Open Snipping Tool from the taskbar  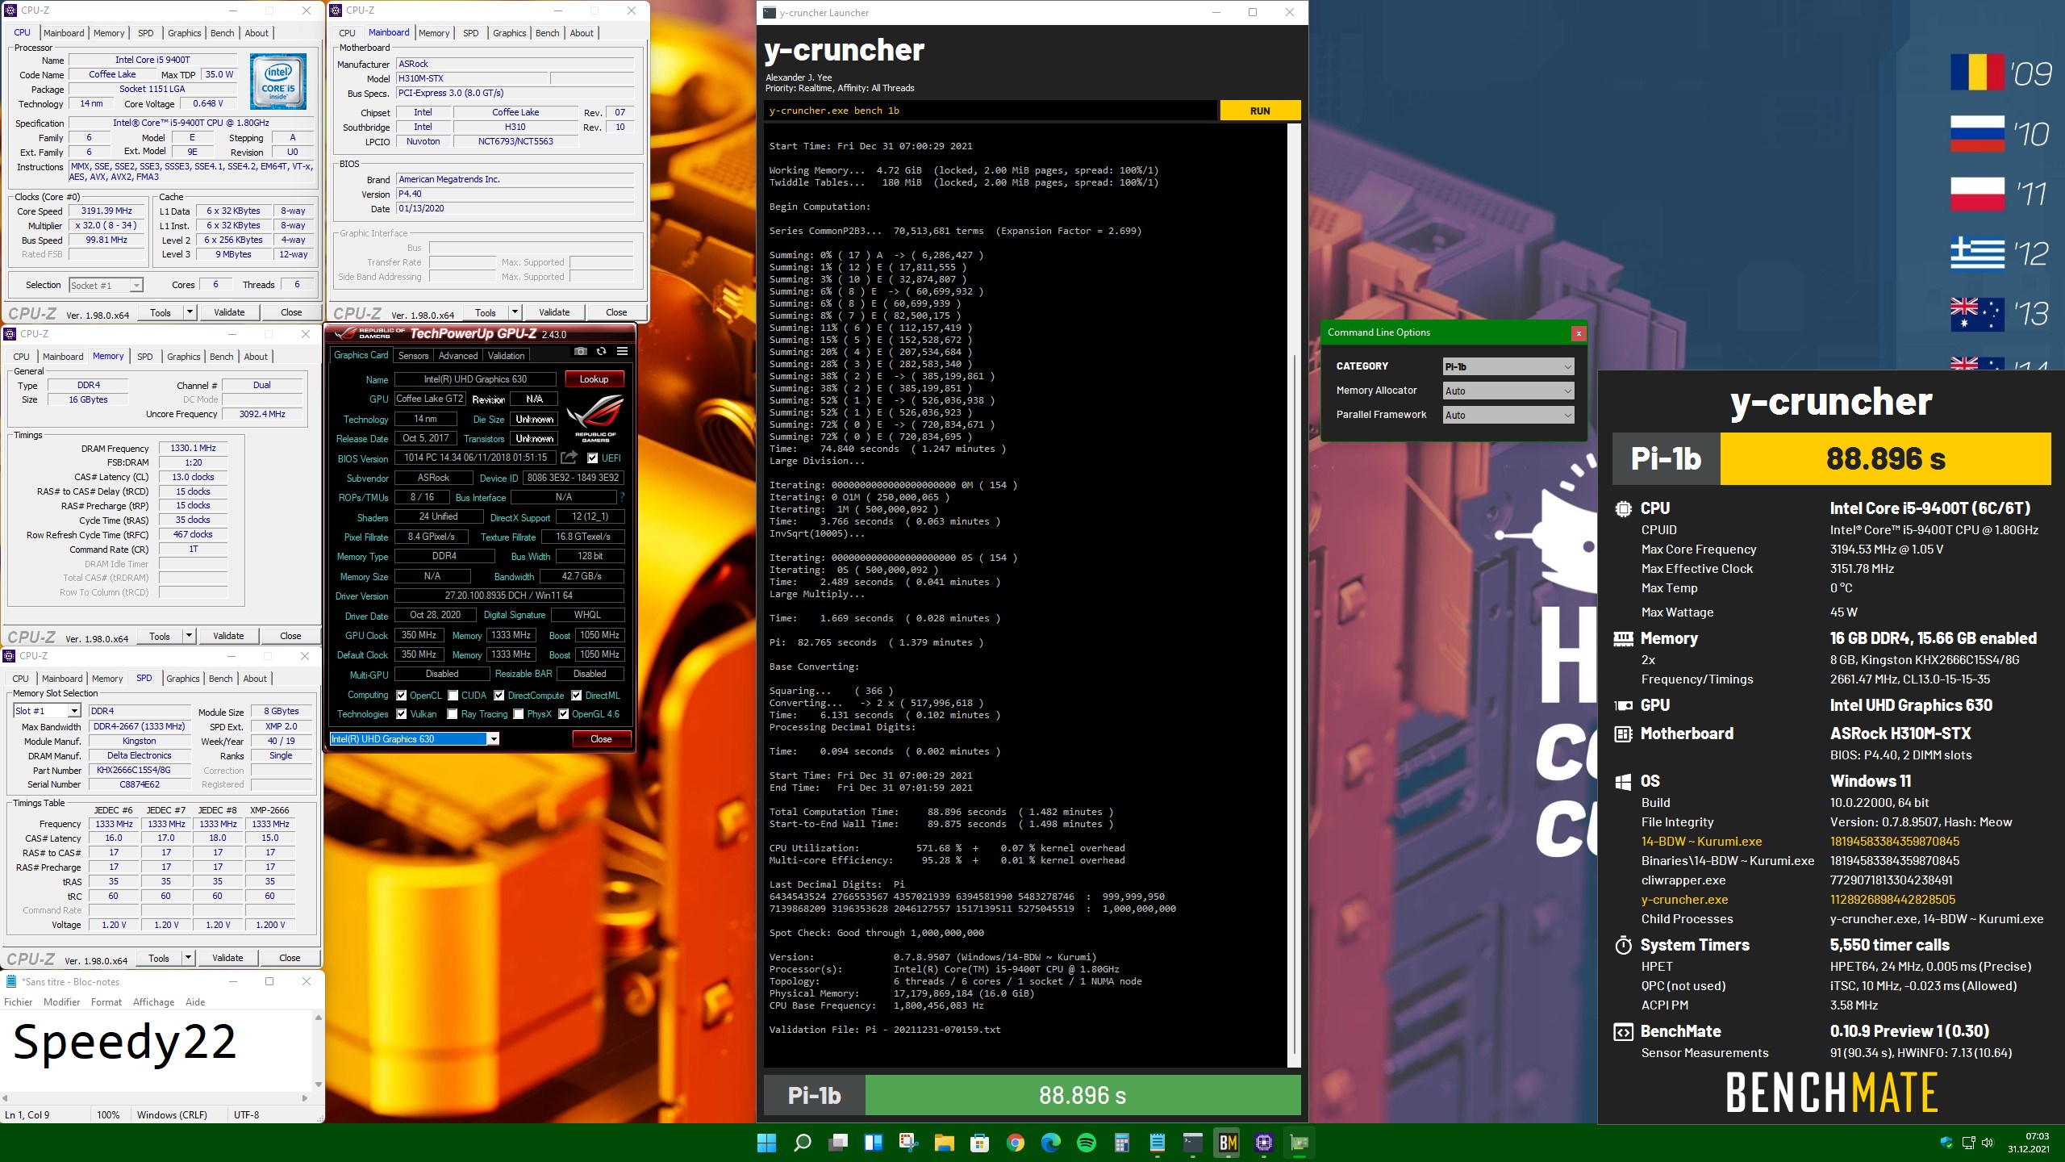pyautogui.click(x=909, y=1143)
